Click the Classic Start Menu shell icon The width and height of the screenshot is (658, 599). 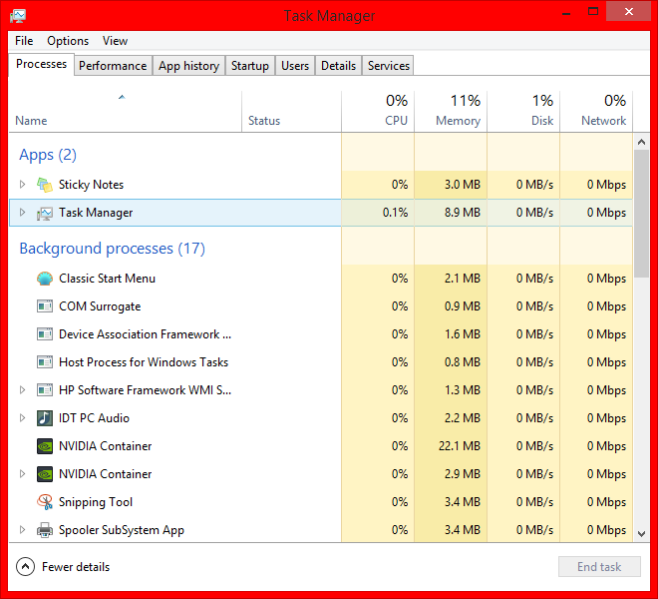pyautogui.click(x=45, y=279)
